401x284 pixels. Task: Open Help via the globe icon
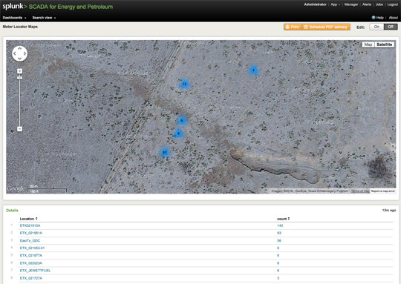pyautogui.click(x=374, y=18)
